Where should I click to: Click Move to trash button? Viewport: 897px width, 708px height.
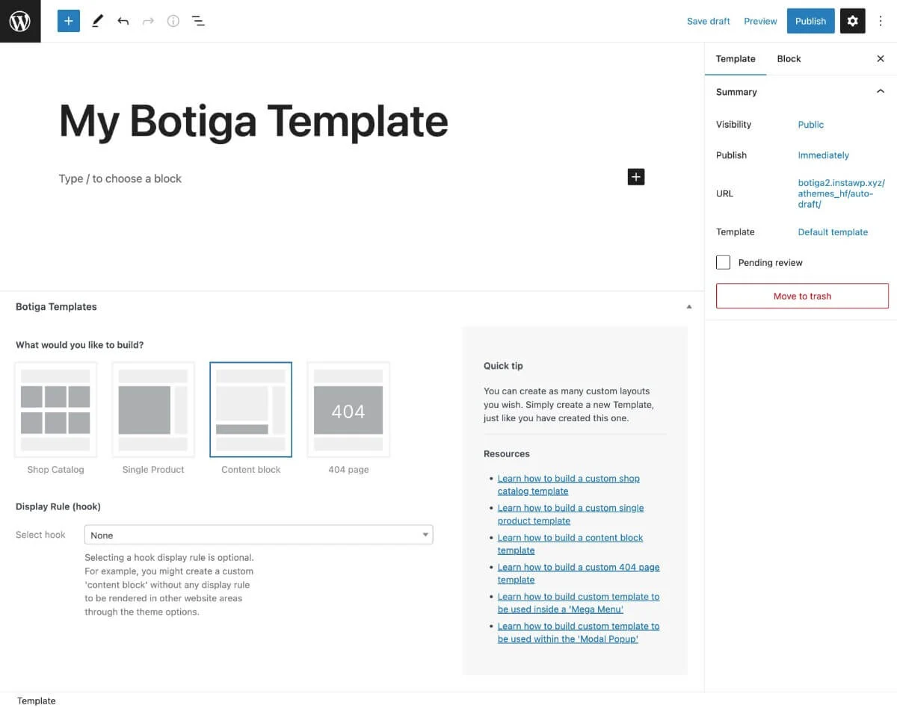pyautogui.click(x=802, y=296)
